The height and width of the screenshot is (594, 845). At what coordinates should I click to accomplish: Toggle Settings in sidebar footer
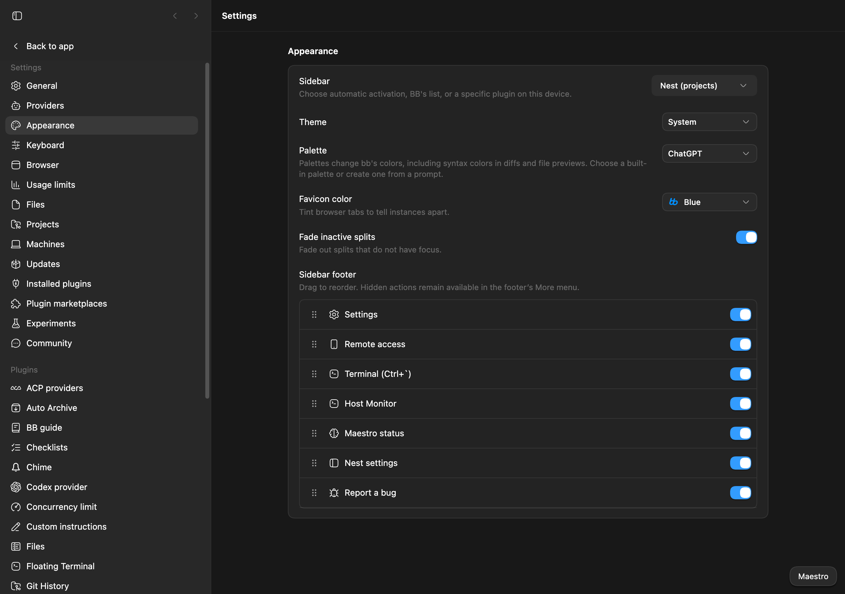(x=740, y=315)
